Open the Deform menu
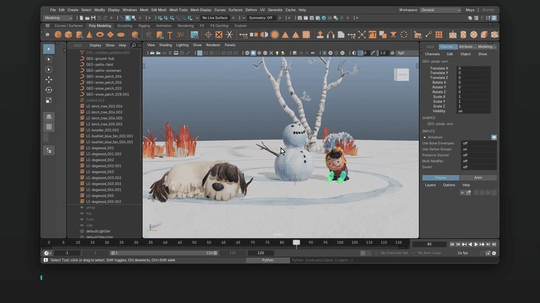Viewport: 540px width, 303px height. pos(251,10)
